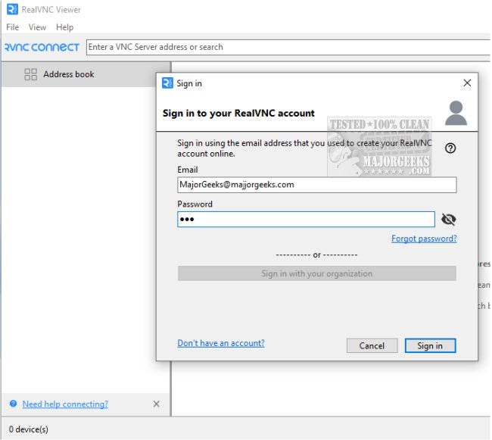Dismiss the Need help connecting banner

pos(156,404)
